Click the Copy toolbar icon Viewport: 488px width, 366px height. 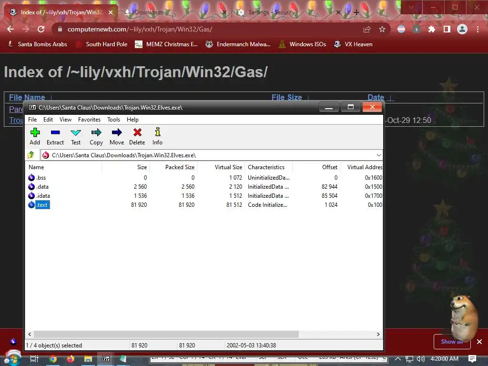[96, 132]
